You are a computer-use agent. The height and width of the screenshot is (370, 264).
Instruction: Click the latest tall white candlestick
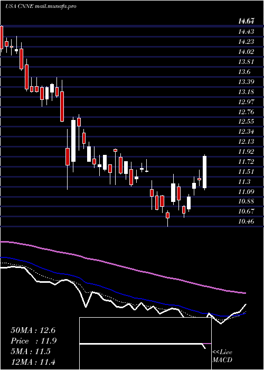[205, 172]
